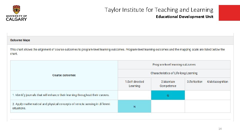Click the chart alignment description paragraph

click(x=117, y=51)
